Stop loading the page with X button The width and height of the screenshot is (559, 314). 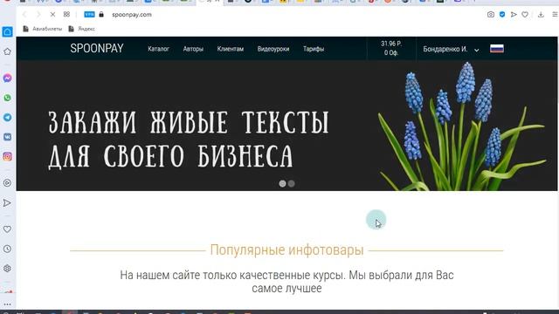click(x=52, y=15)
